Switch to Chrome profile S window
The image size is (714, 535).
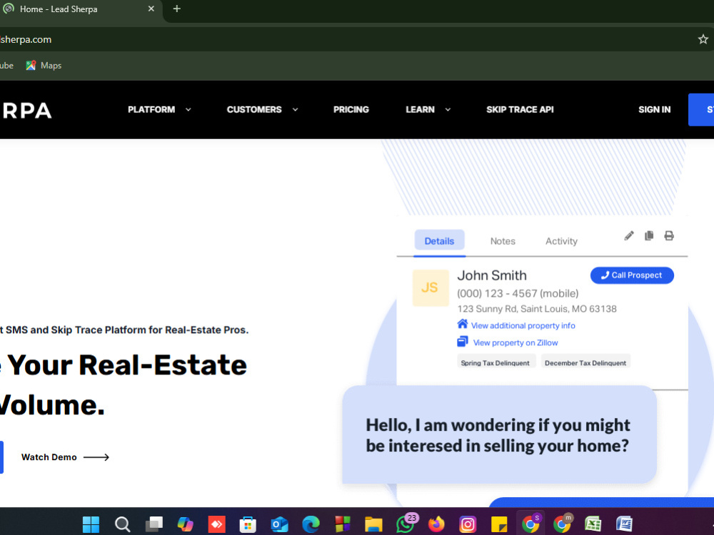pos(531,523)
